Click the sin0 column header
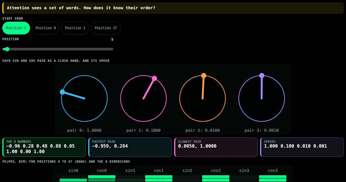 pos(73,170)
